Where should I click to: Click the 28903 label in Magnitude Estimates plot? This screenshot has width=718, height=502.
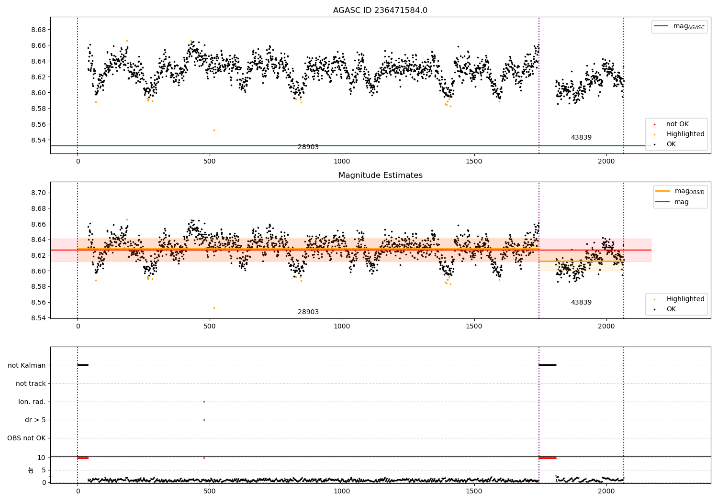[x=308, y=312]
